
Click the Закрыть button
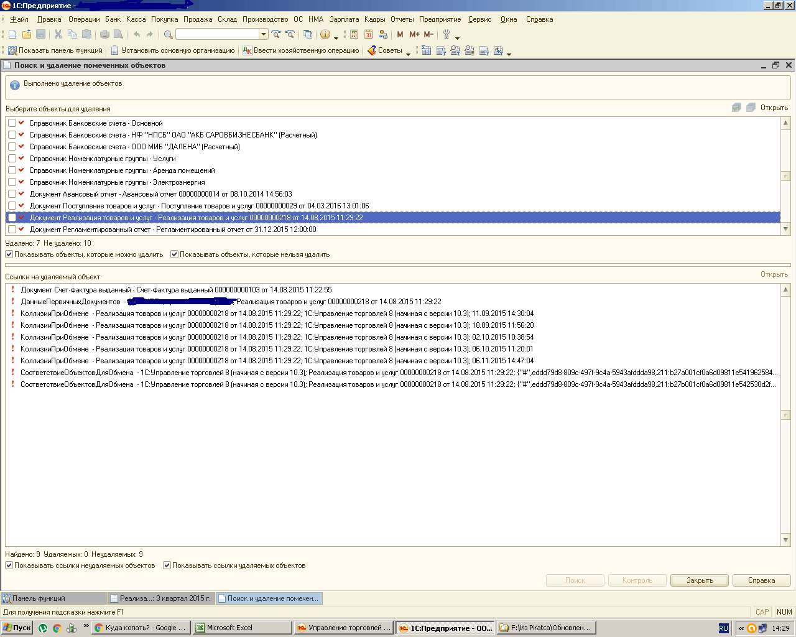click(700, 580)
